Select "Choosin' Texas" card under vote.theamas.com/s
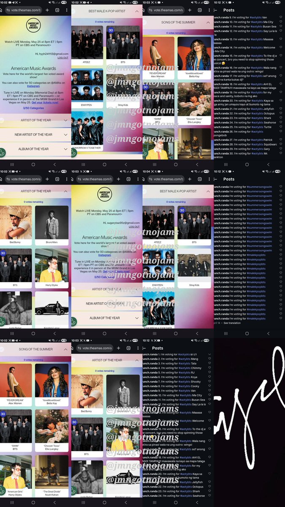285x507 pixels. pos(194,104)
